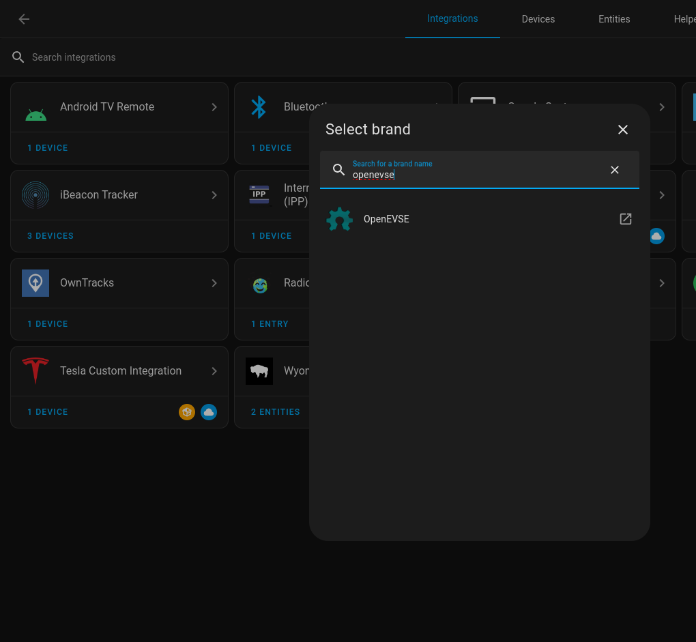Click the orange custom integration badge on Tesla card
The height and width of the screenshot is (642, 696).
pos(187,412)
